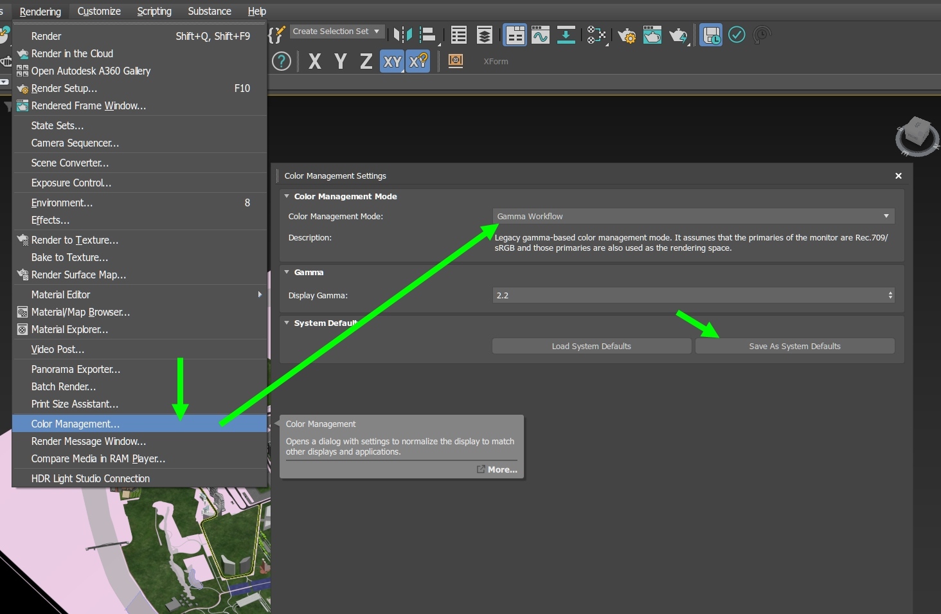This screenshot has height=614, width=941.
Task: Toggle the Restrict to XY plane constraint
Action: 391,62
